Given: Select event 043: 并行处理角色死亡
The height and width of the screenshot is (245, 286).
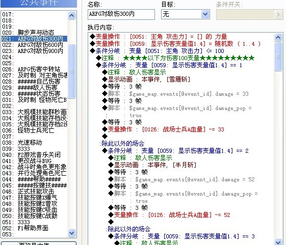Looking at the screenshot, I should pos(35,173).
